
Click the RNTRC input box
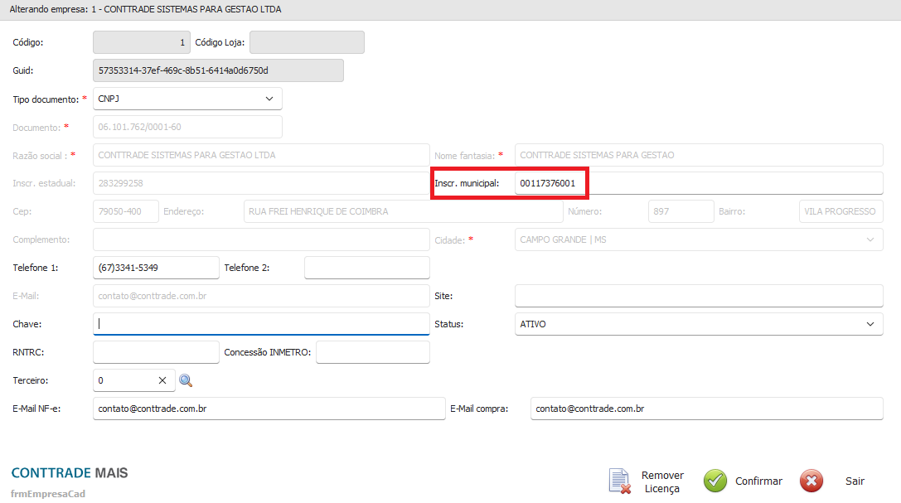(x=156, y=352)
